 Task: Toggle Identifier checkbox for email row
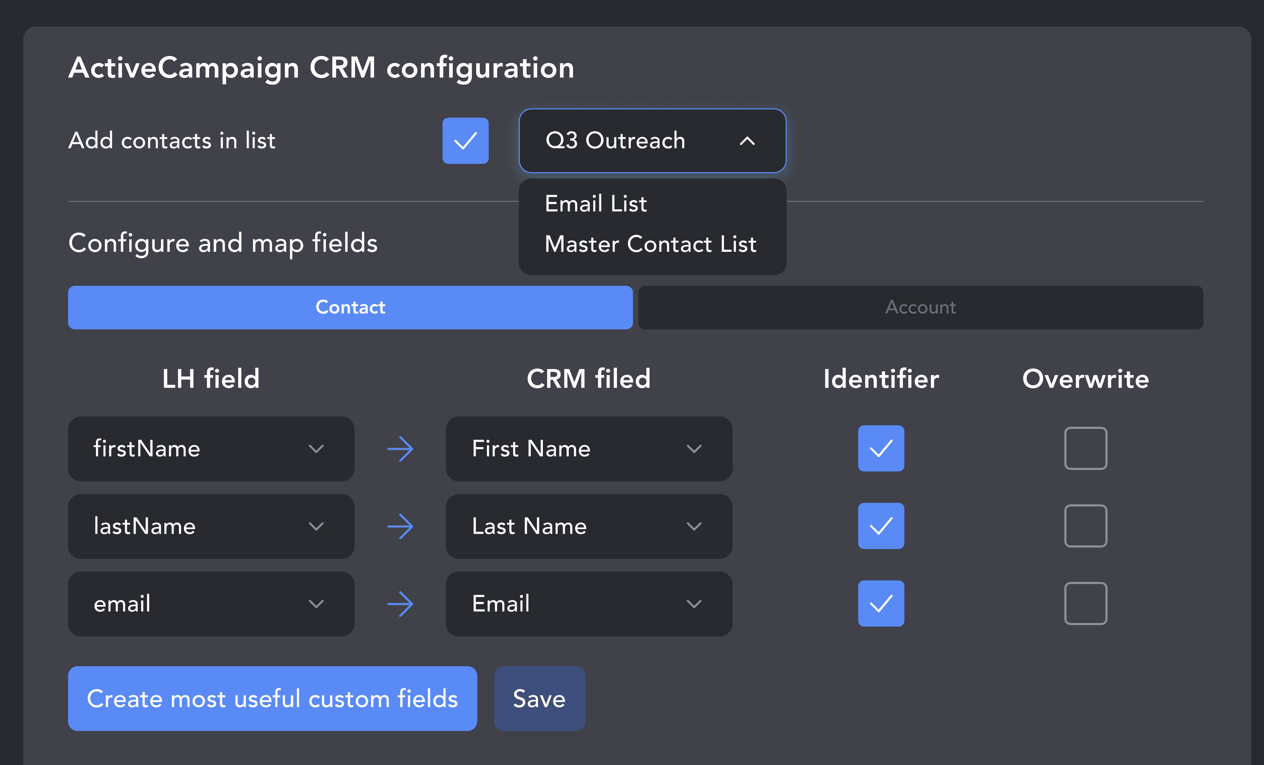[x=881, y=603]
